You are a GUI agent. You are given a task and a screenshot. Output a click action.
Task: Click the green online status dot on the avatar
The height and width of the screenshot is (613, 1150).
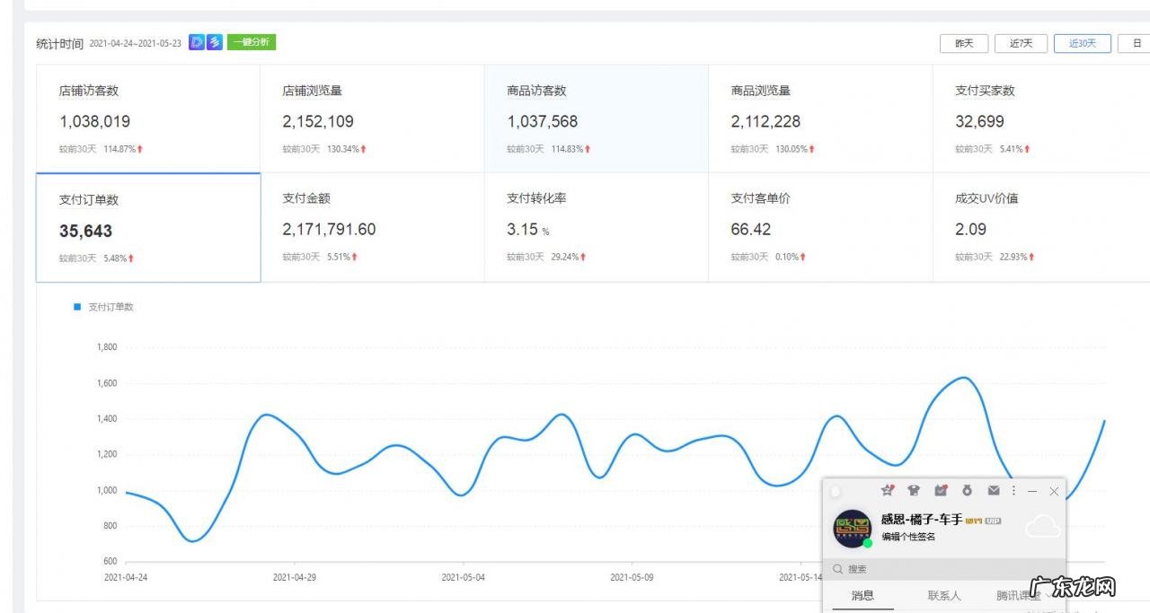pyautogui.click(x=868, y=543)
